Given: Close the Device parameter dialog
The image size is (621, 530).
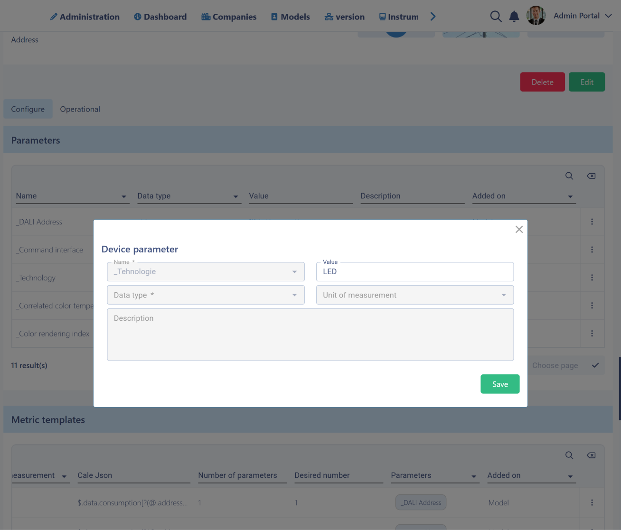Looking at the screenshot, I should (519, 230).
